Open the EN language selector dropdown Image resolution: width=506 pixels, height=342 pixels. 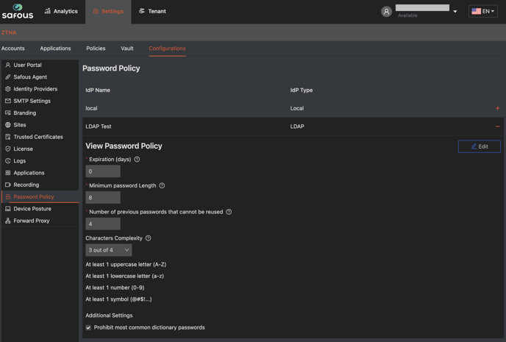point(483,11)
